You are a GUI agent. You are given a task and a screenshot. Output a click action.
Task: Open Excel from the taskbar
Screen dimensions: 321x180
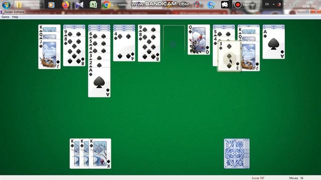point(93,4)
